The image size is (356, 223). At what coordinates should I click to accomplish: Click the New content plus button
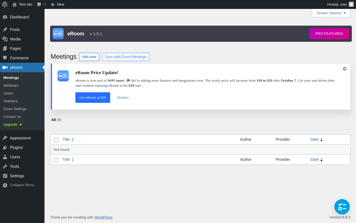point(57,4)
